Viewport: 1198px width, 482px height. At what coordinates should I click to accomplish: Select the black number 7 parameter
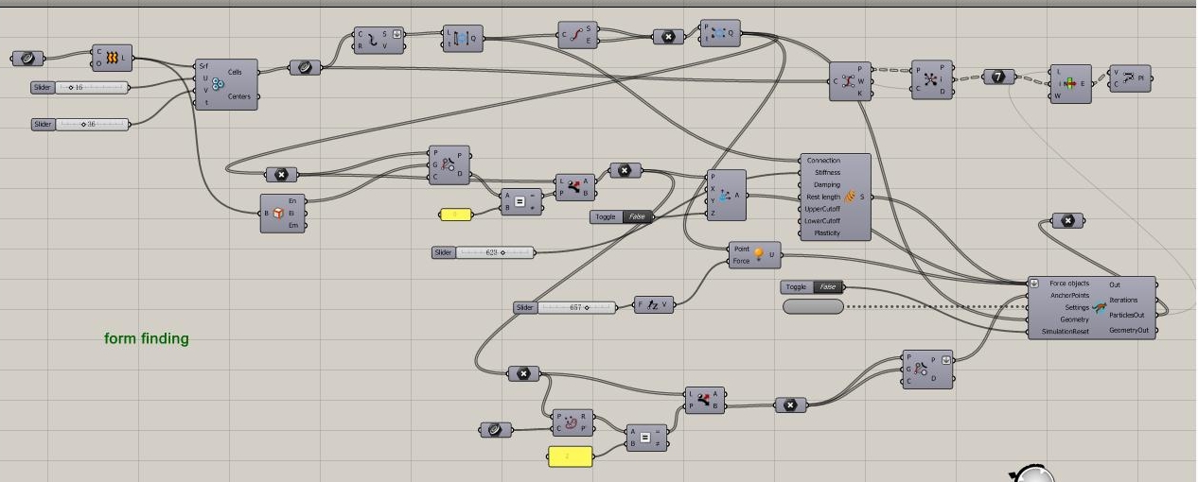coord(998,77)
